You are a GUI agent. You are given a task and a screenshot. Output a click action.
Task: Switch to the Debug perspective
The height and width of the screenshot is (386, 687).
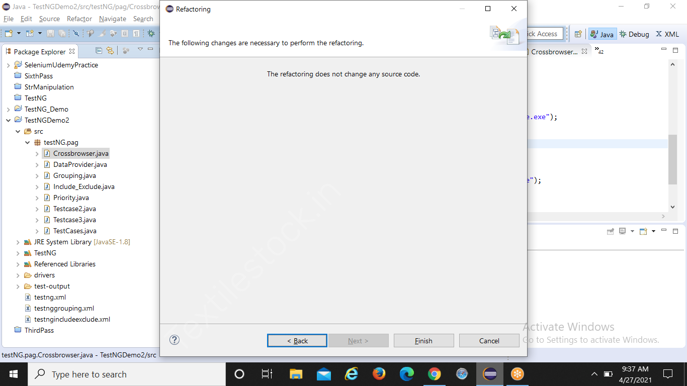[634, 34]
